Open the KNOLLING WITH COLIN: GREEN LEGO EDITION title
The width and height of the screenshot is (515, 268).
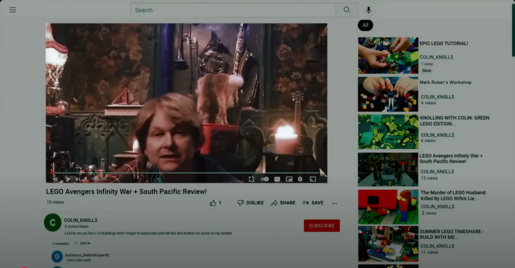pos(454,121)
